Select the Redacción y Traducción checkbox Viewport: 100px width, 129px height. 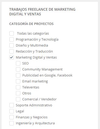click(11, 51)
